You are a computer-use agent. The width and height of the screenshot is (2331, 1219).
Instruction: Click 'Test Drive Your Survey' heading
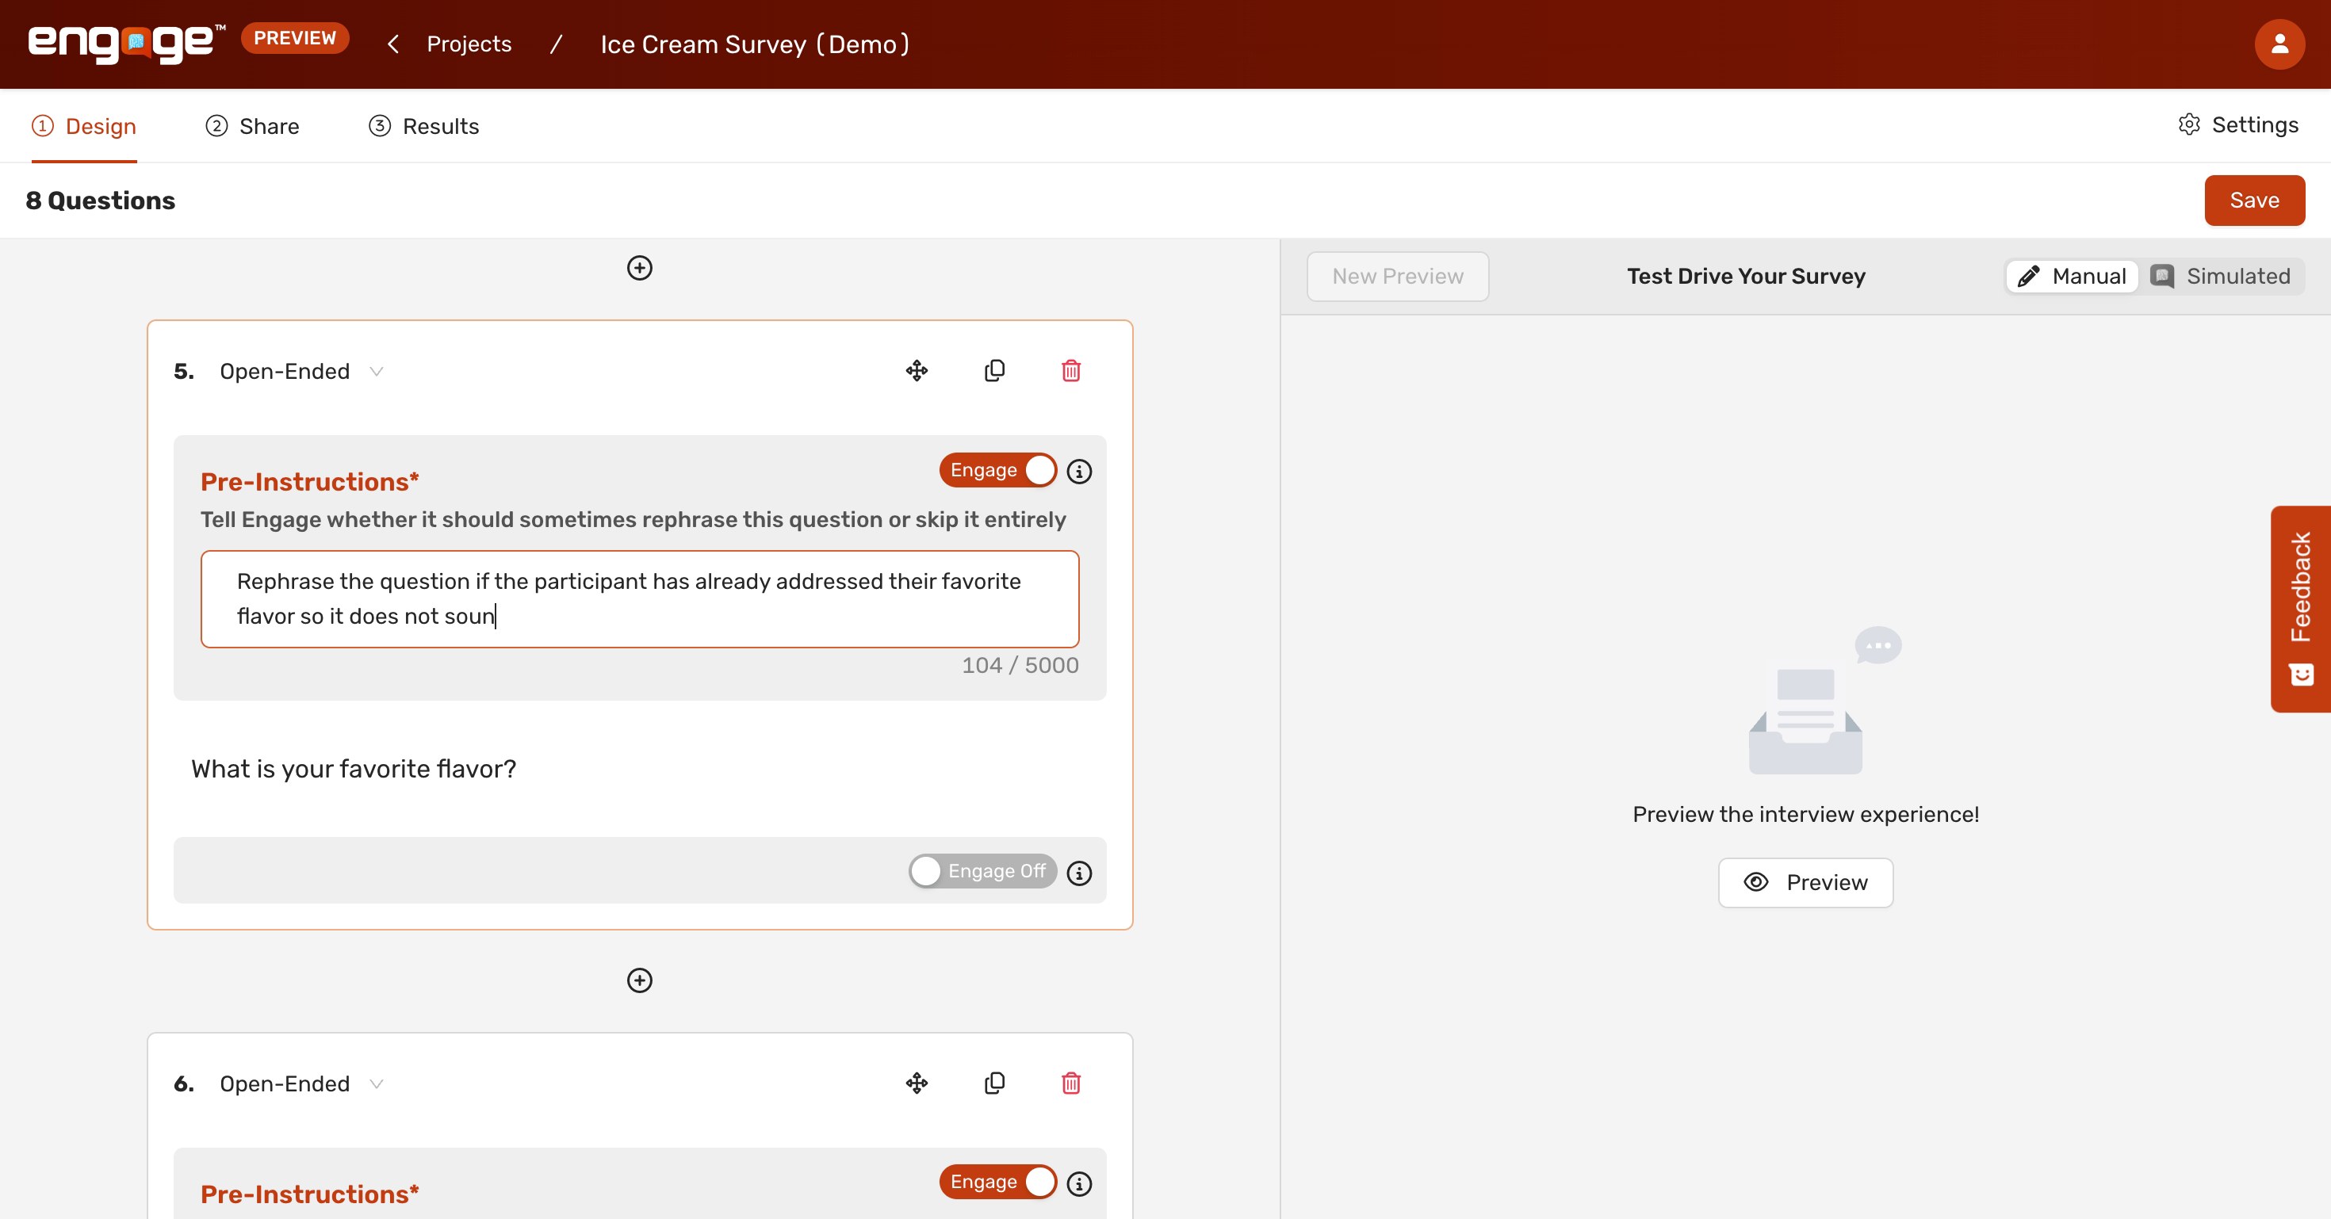(1746, 276)
